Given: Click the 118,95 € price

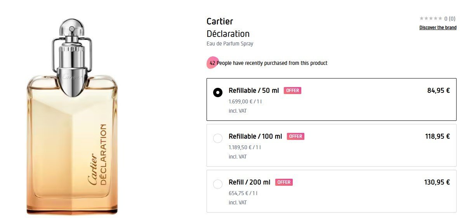Looking at the screenshot, I should click(x=437, y=136).
